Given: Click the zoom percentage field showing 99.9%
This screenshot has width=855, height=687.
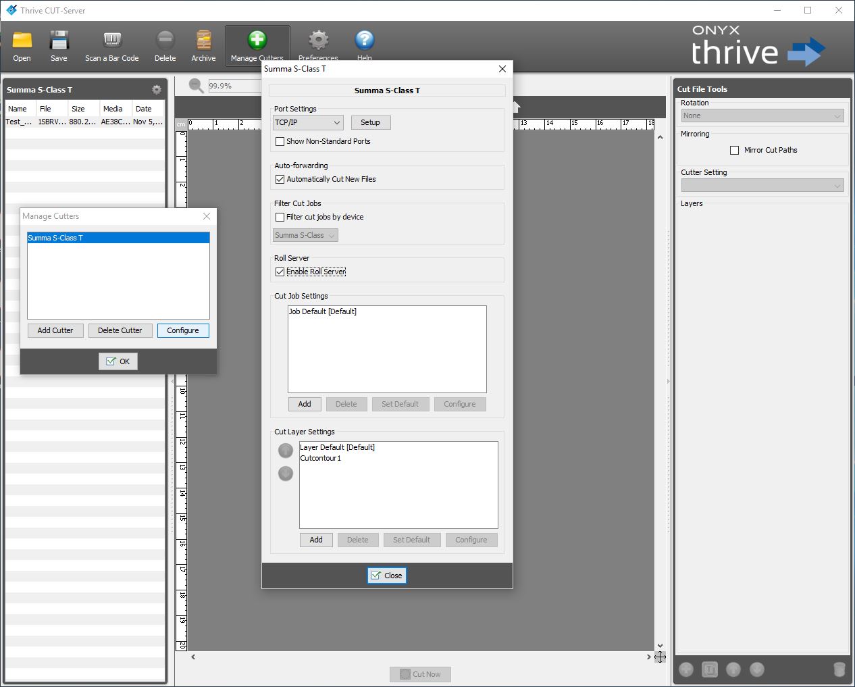Looking at the screenshot, I should (235, 86).
